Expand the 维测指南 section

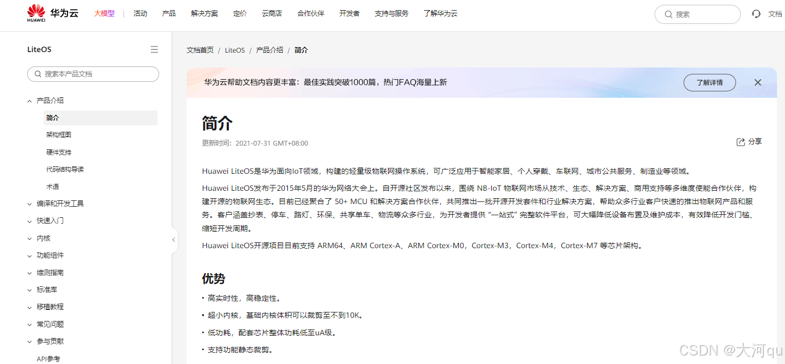pos(30,273)
